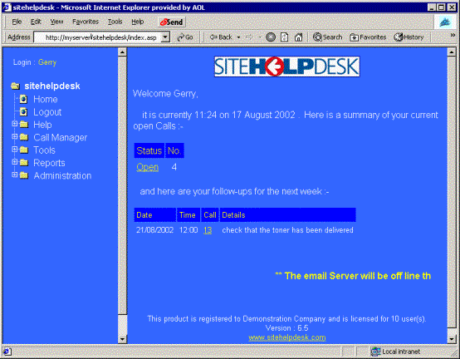Click the Send toolbar icon
The image size is (460, 359).
[172, 22]
